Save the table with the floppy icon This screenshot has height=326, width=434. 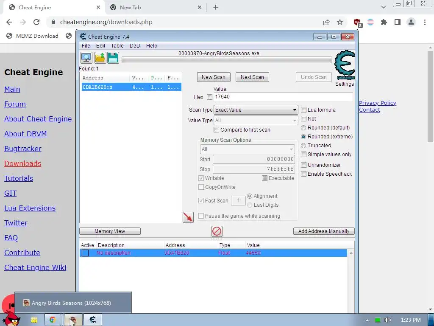pyautogui.click(x=113, y=58)
